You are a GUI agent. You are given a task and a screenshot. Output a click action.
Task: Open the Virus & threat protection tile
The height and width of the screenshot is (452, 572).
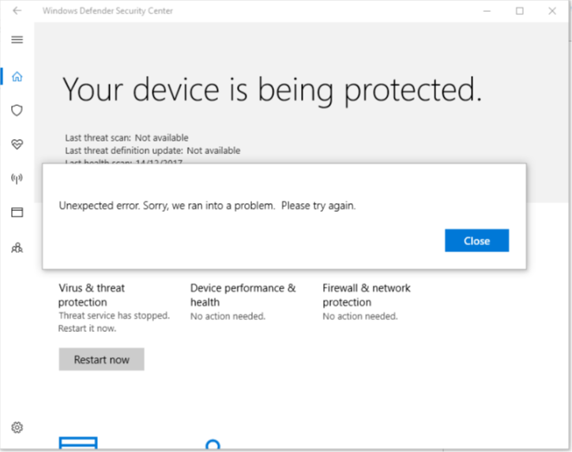tap(92, 295)
